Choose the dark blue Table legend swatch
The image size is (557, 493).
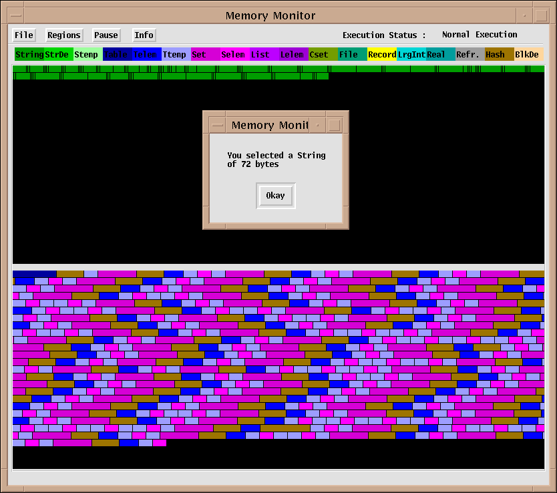point(117,55)
